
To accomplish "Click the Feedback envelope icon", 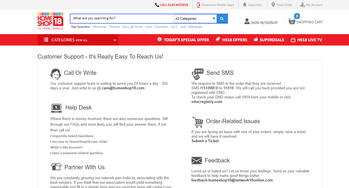I will tap(197, 161).
